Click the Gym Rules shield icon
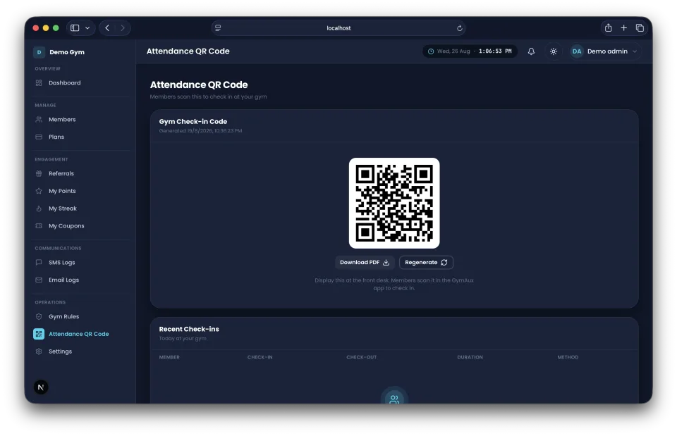677x436 pixels. 39,316
